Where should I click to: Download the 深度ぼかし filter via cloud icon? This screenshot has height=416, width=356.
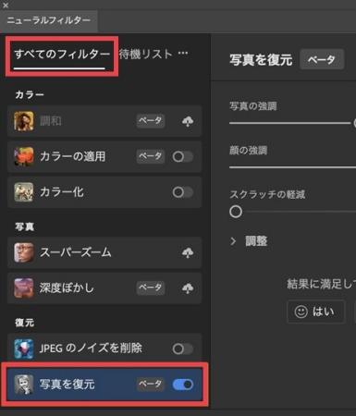tap(188, 288)
